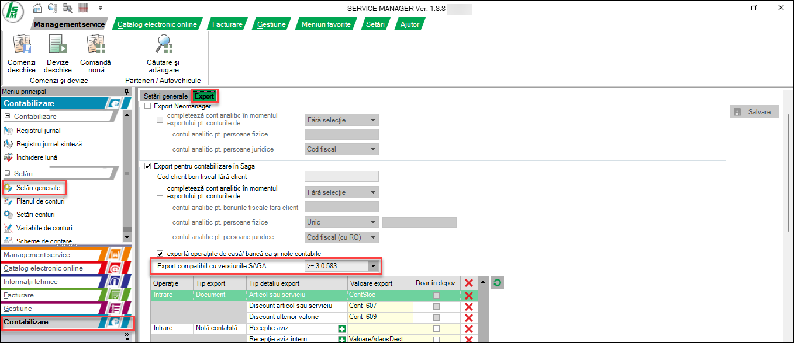Click the green plus on Recepție aviz row
Screen dimensions: 794x343
tap(341, 328)
